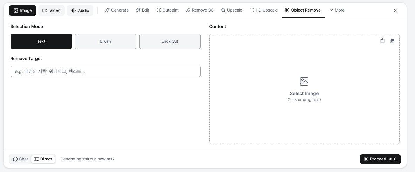Click the Proceed button
415x172 pixels.
[x=380, y=159]
